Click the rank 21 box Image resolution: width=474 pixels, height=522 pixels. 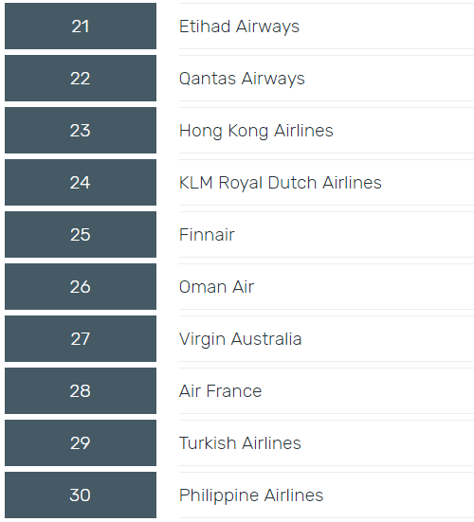(x=81, y=26)
